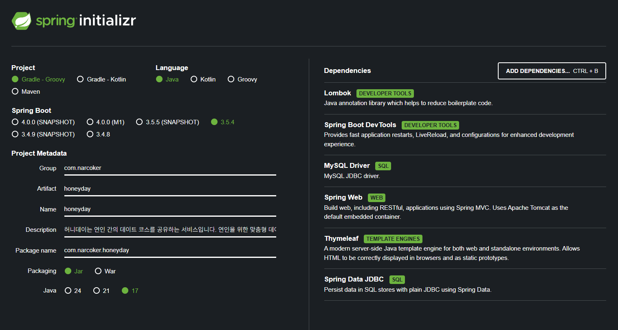Screen dimensions: 618x330
Task: Focus the Artifact input field
Action: [170, 189]
